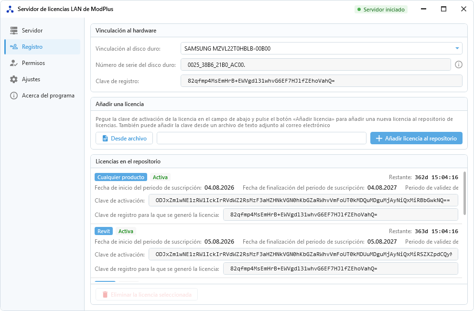Click Añadir licencia al repositorio button
Viewport: 474px width, 311px height.
click(x=416, y=139)
